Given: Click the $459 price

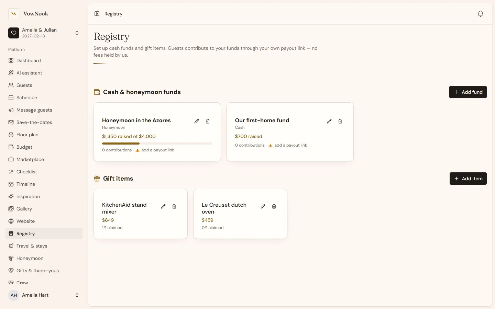Looking at the screenshot, I should point(208,220).
